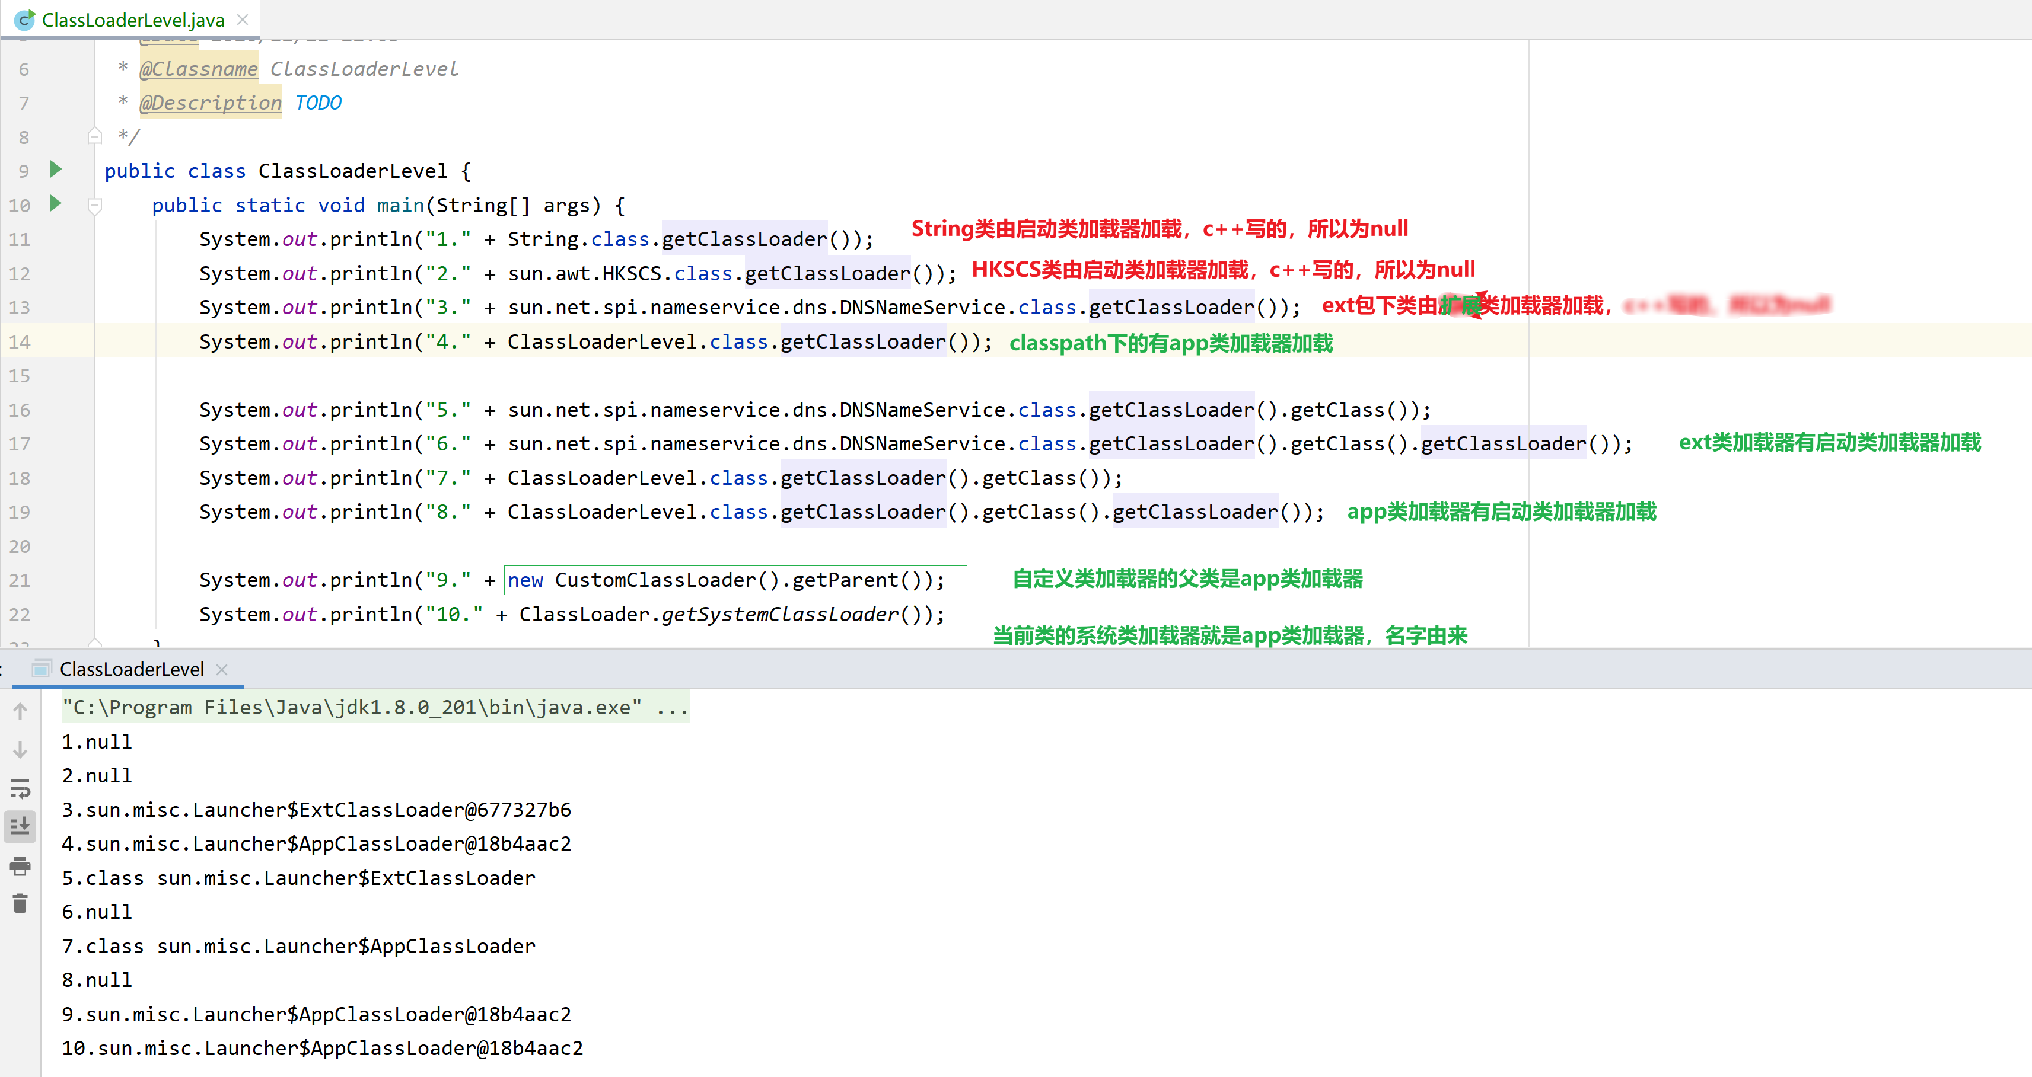Expand folded java.exe command line
Screen dimensions: 2032x1077
tap(672, 708)
